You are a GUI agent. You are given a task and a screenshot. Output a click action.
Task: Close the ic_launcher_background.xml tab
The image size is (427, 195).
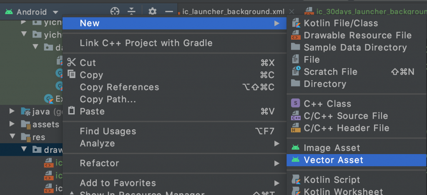pyautogui.click(x=291, y=12)
